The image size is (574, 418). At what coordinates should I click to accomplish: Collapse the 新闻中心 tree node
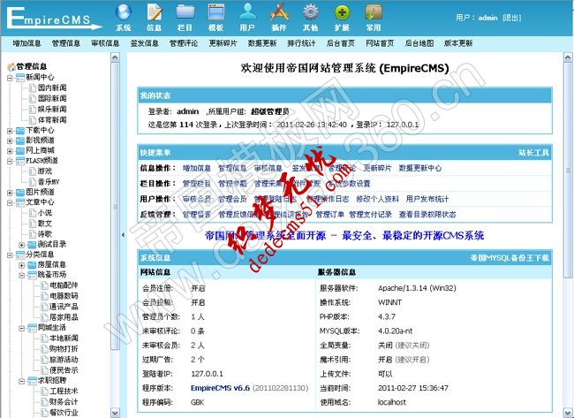(x=10, y=78)
